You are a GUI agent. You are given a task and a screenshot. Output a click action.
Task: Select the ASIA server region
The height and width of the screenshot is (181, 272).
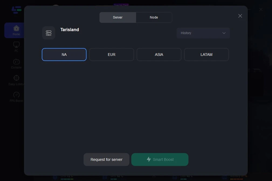point(159,55)
